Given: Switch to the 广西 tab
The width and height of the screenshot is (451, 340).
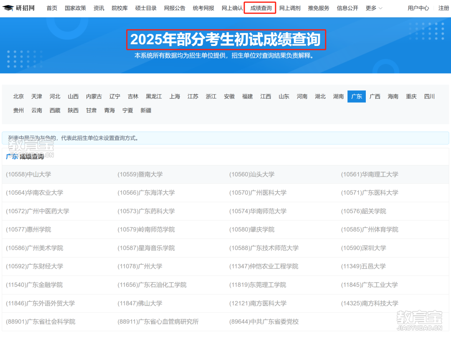Looking at the screenshot, I should click(x=375, y=96).
